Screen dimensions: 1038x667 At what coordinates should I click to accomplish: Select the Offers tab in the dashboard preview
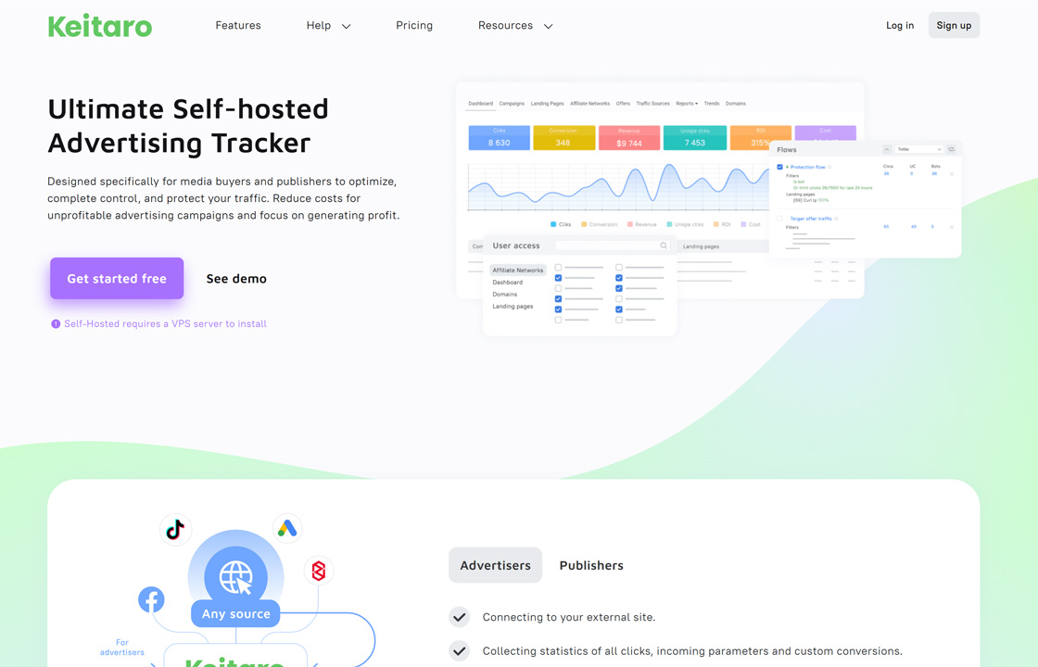623,103
